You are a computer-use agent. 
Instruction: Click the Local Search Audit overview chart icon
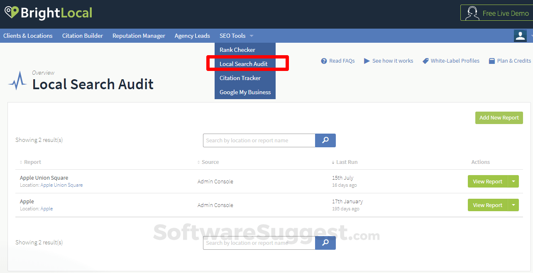[x=17, y=80]
